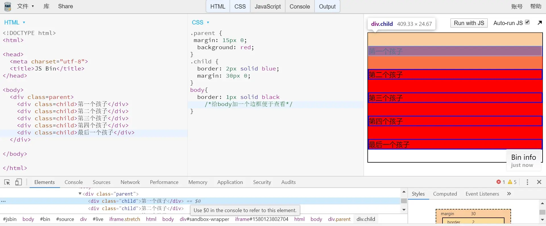This screenshot has width=546, height=226.
Task: Activate the inspect element picker icon
Action: point(7,182)
